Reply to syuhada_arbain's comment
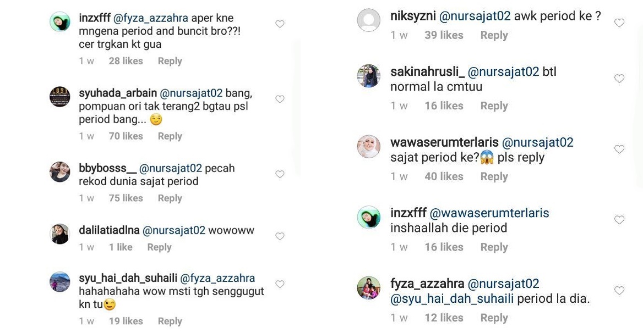643x333 pixels. [x=170, y=136]
